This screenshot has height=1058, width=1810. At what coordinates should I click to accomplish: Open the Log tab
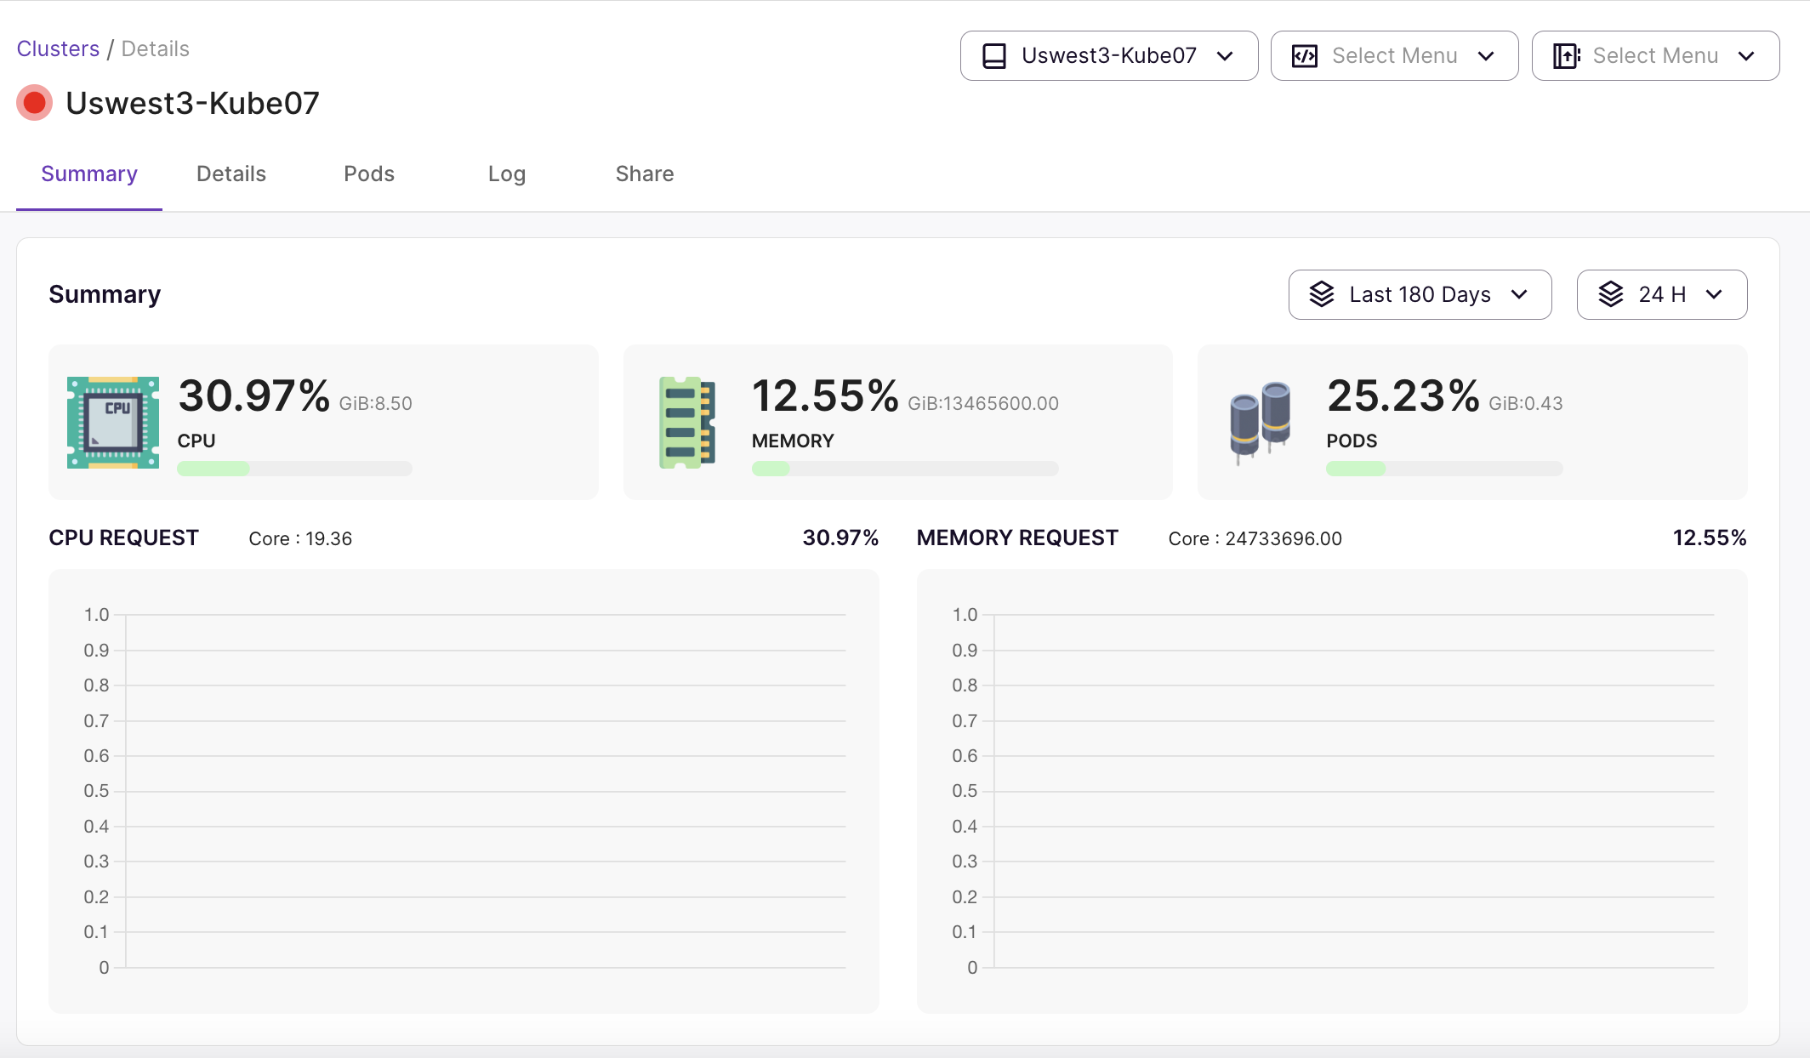(507, 174)
